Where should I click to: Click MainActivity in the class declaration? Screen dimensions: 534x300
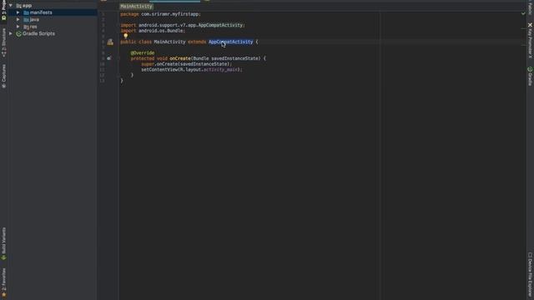[x=169, y=42]
